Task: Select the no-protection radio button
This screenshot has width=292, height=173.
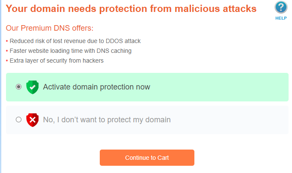Action: pos(18,120)
